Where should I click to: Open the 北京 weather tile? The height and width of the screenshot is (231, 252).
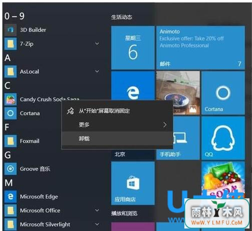pos(133,154)
